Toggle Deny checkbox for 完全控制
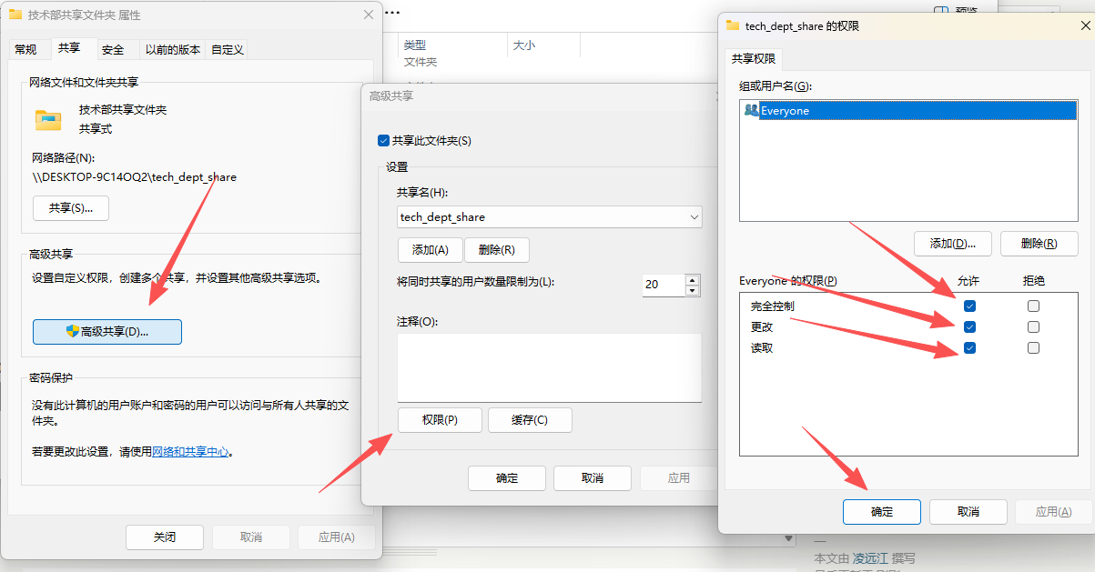This screenshot has width=1095, height=572. pyautogui.click(x=1033, y=306)
